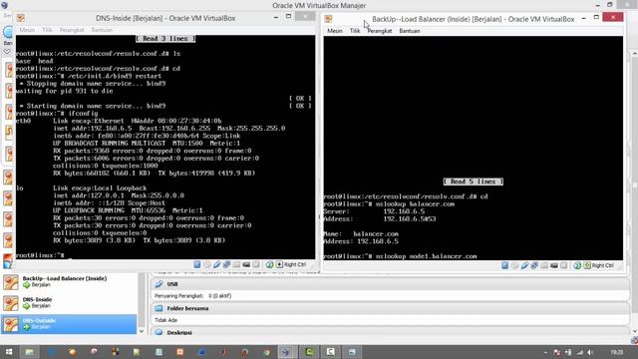This screenshot has width=638, height=359.
Task: Click Right Ctrl host key label in DNS-Inside
Action: pyautogui.click(x=295, y=264)
